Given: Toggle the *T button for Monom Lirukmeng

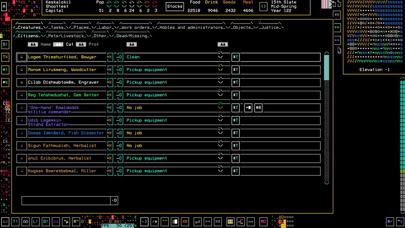Looking at the screenshot, I should (236, 70).
